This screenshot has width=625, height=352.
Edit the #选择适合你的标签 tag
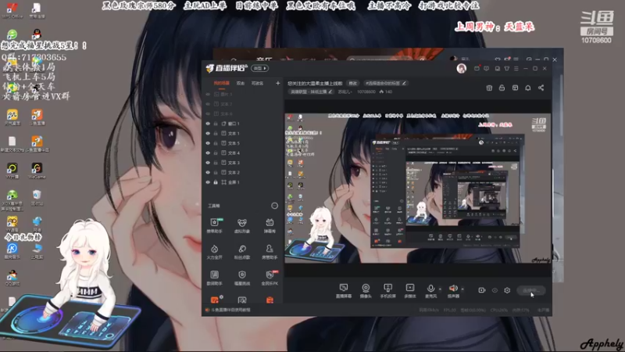[x=386, y=84]
